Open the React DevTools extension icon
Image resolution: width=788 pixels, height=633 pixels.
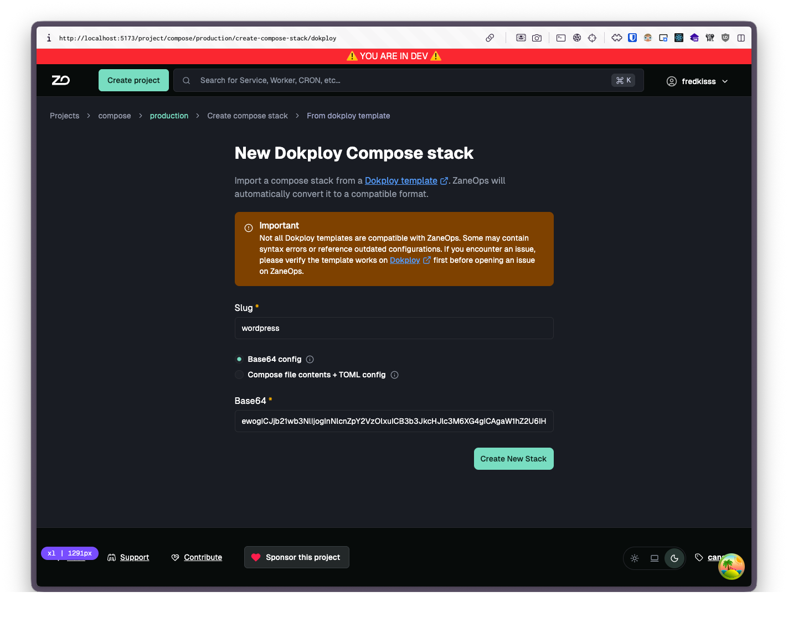pos(679,38)
